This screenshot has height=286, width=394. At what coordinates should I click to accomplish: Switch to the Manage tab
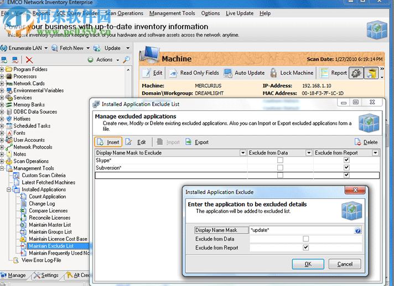(x=13, y=275)
